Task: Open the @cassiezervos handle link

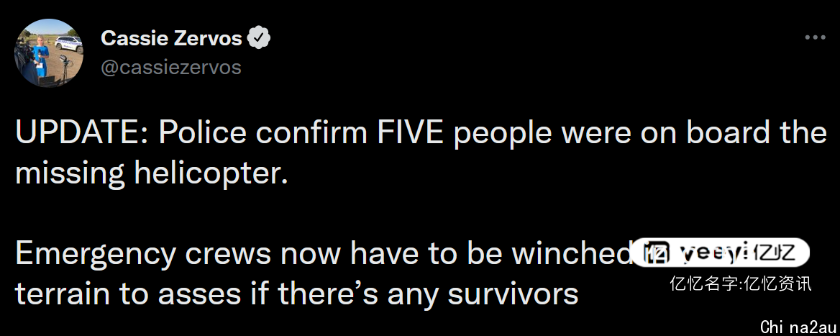Action: click(171, 68)
